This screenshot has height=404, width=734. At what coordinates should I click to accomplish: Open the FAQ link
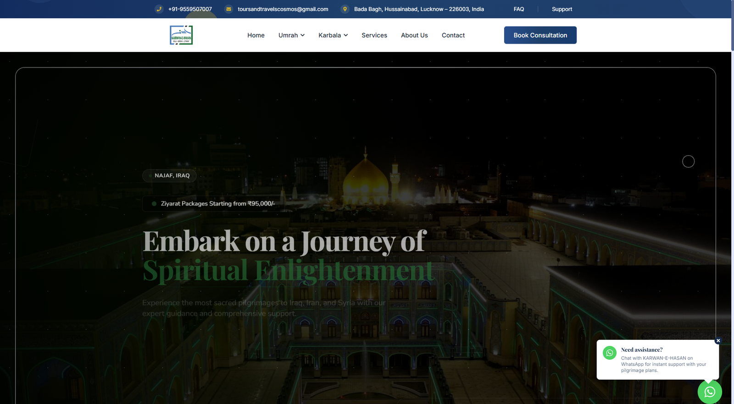[518, 9]
